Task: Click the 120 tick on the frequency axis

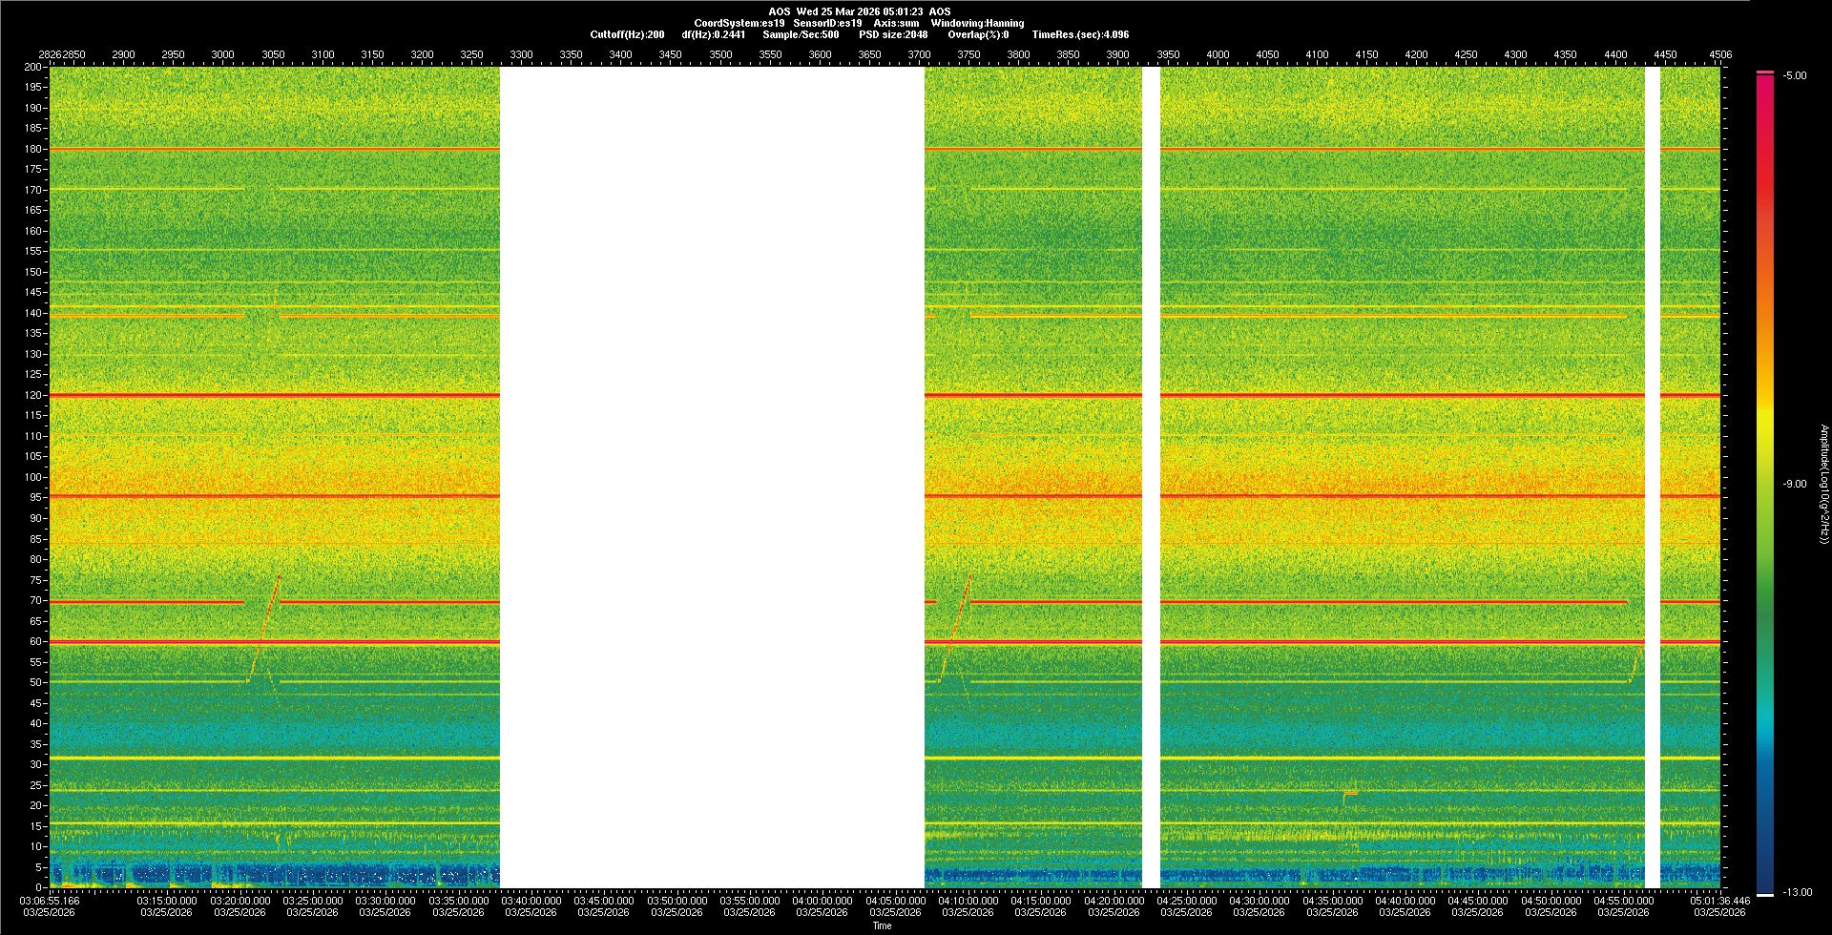Action: coord(33,395)
